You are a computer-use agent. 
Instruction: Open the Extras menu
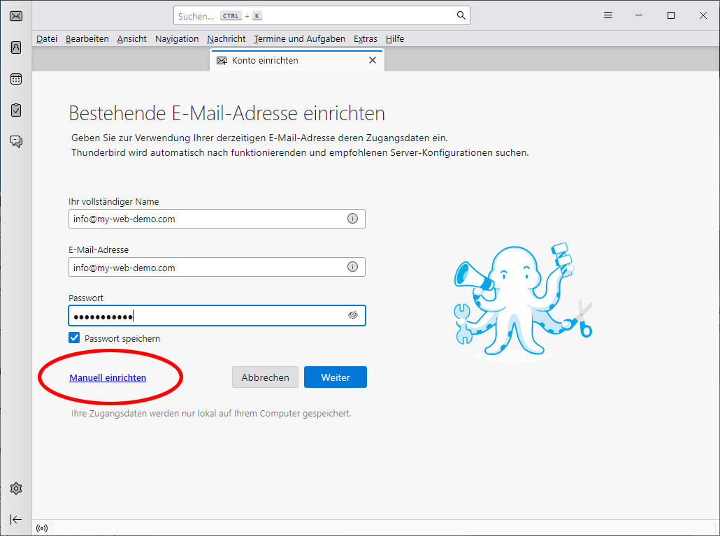coord(366,39)
